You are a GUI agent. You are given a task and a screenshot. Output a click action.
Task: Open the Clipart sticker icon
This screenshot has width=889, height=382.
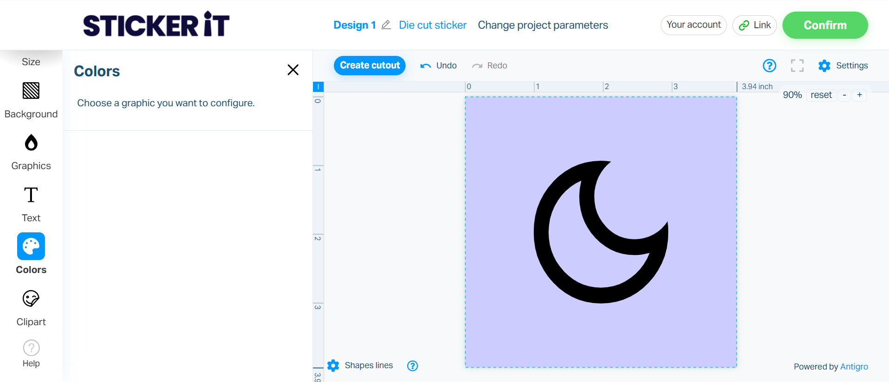(x=31, y=298)
